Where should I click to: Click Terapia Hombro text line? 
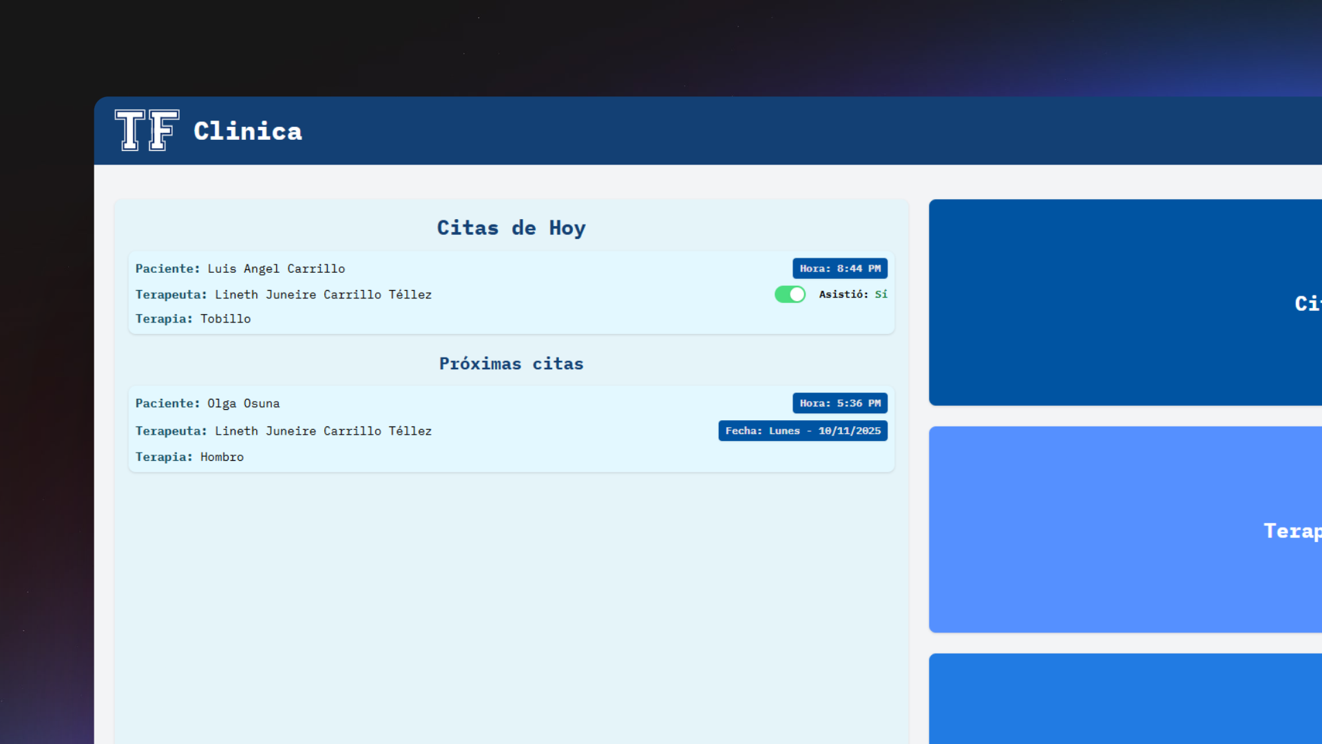point(189,457)
